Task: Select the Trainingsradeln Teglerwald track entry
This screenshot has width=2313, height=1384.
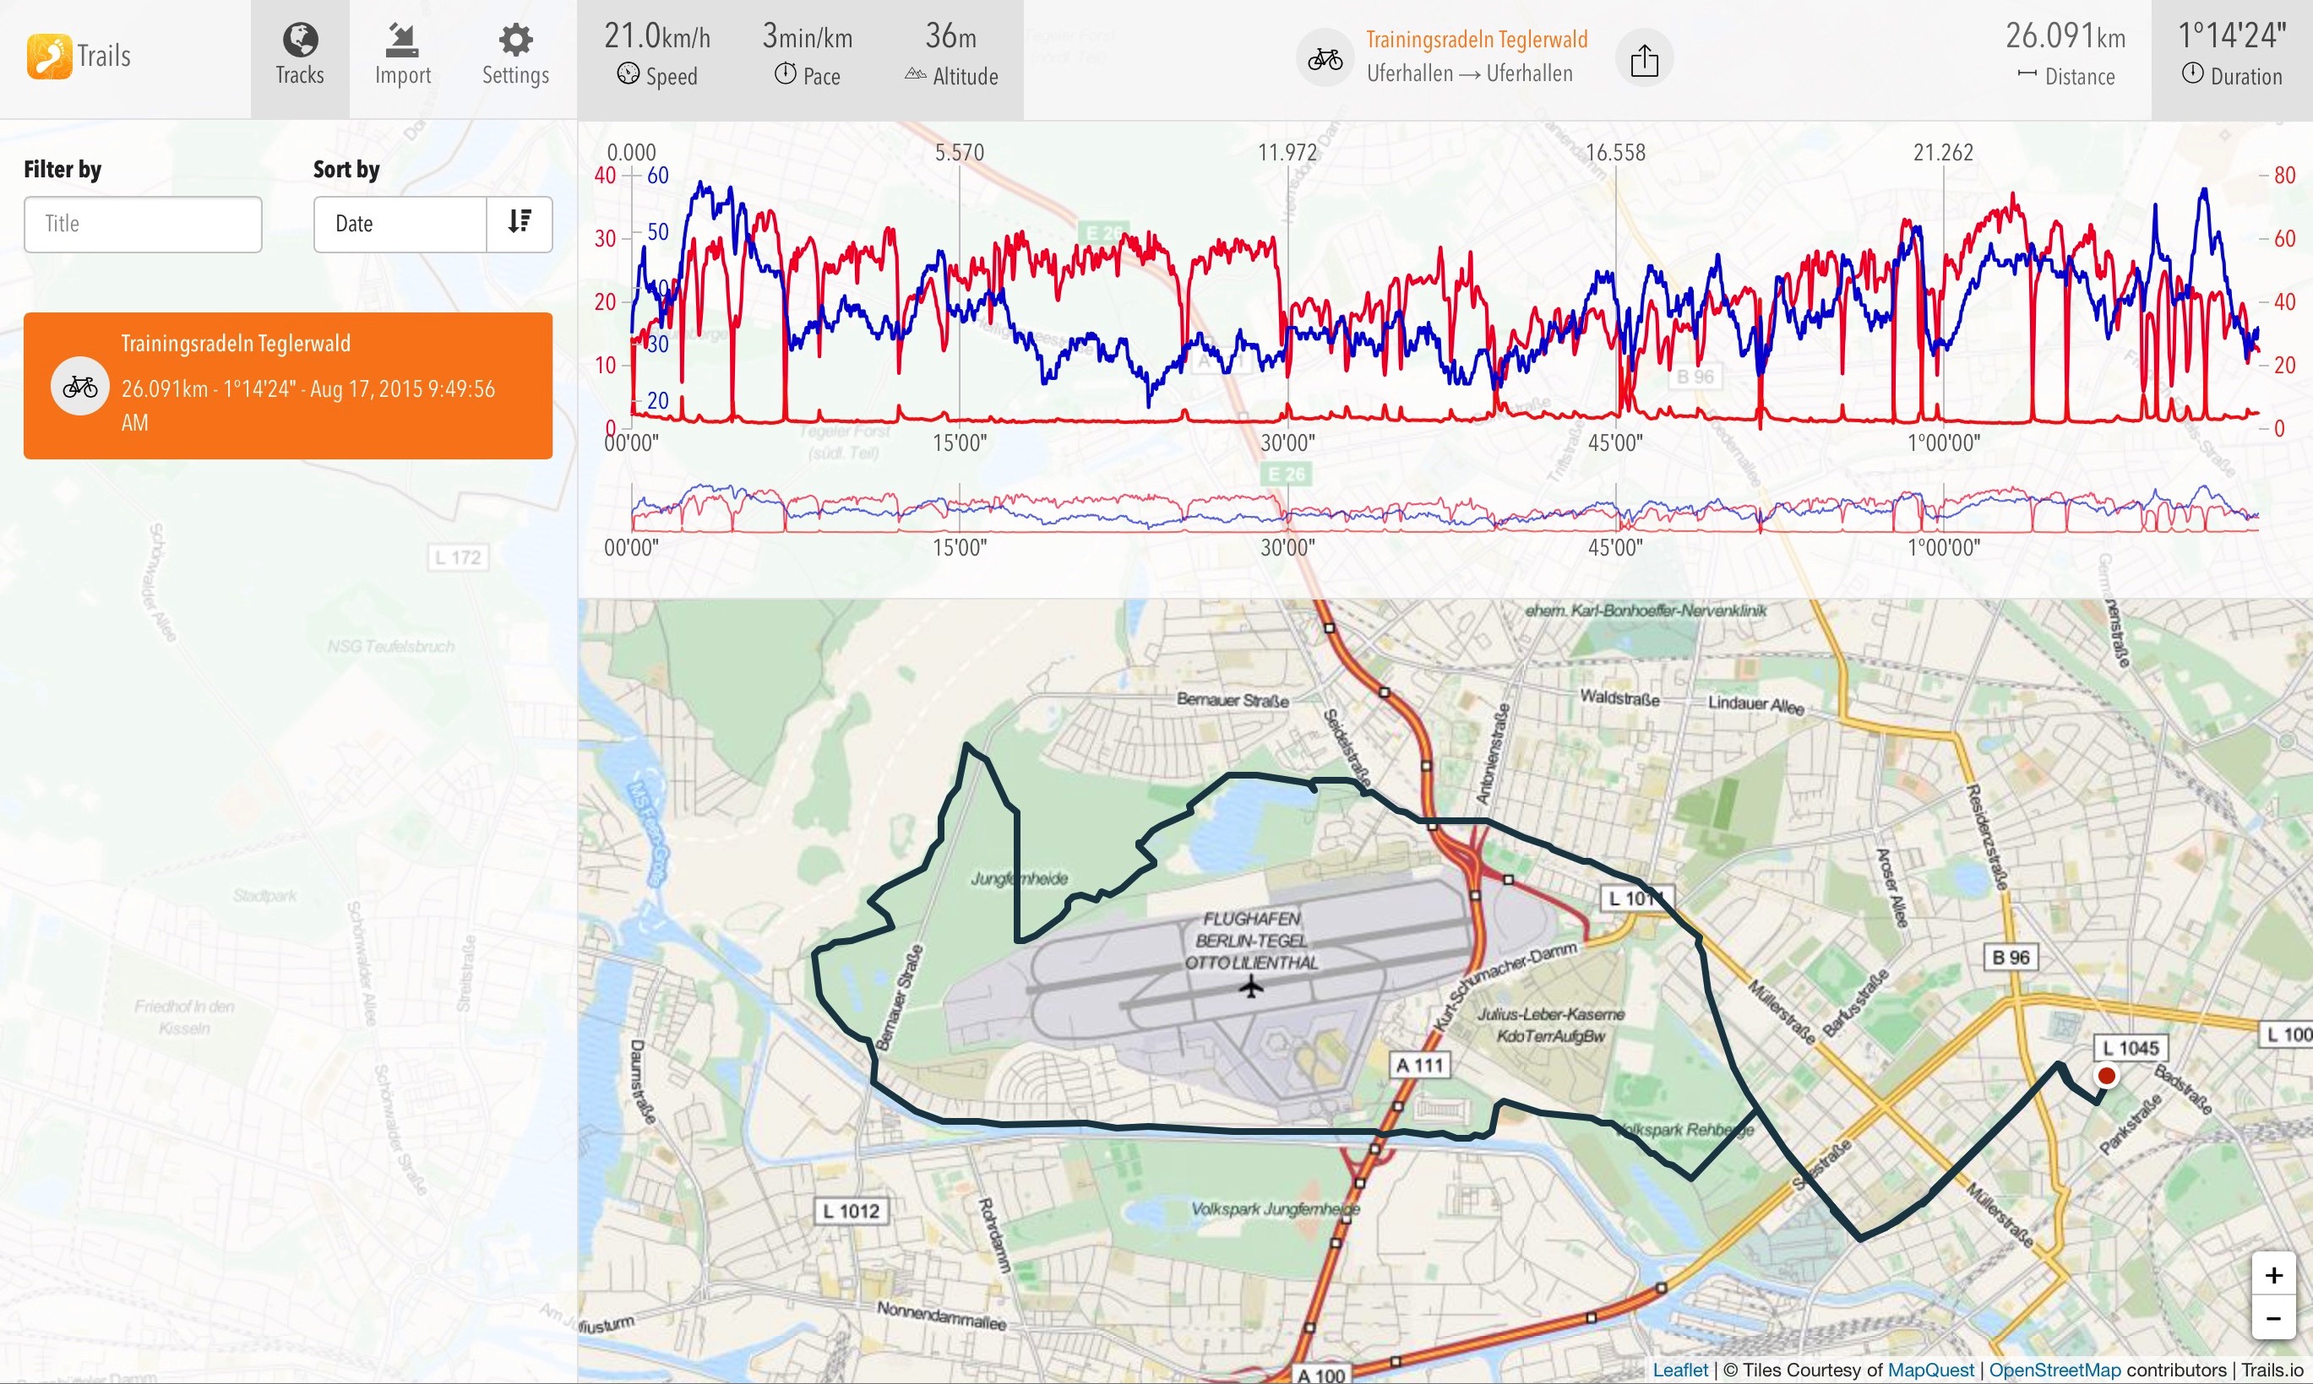Action: click(x=307, y=384)
